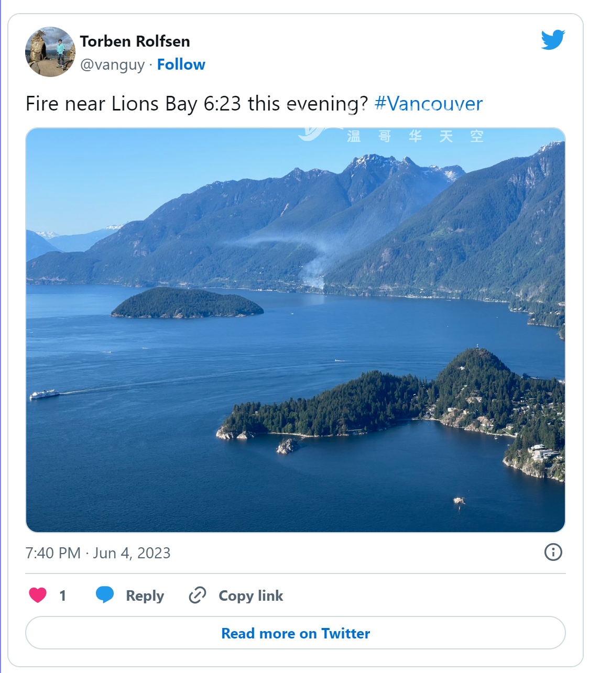Click the like count number 1
The image size is (600, 673).
click(62, 595)
